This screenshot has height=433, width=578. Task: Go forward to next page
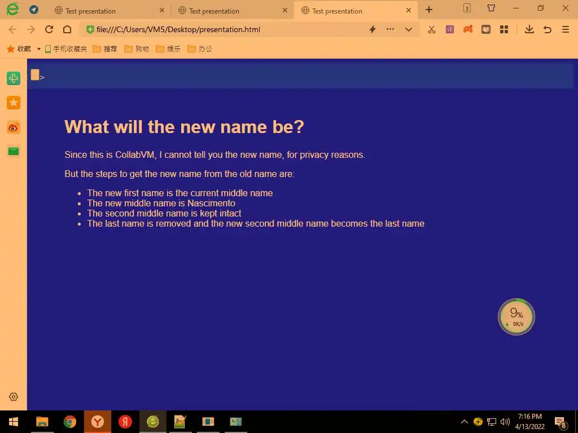(x=31, y=29)
